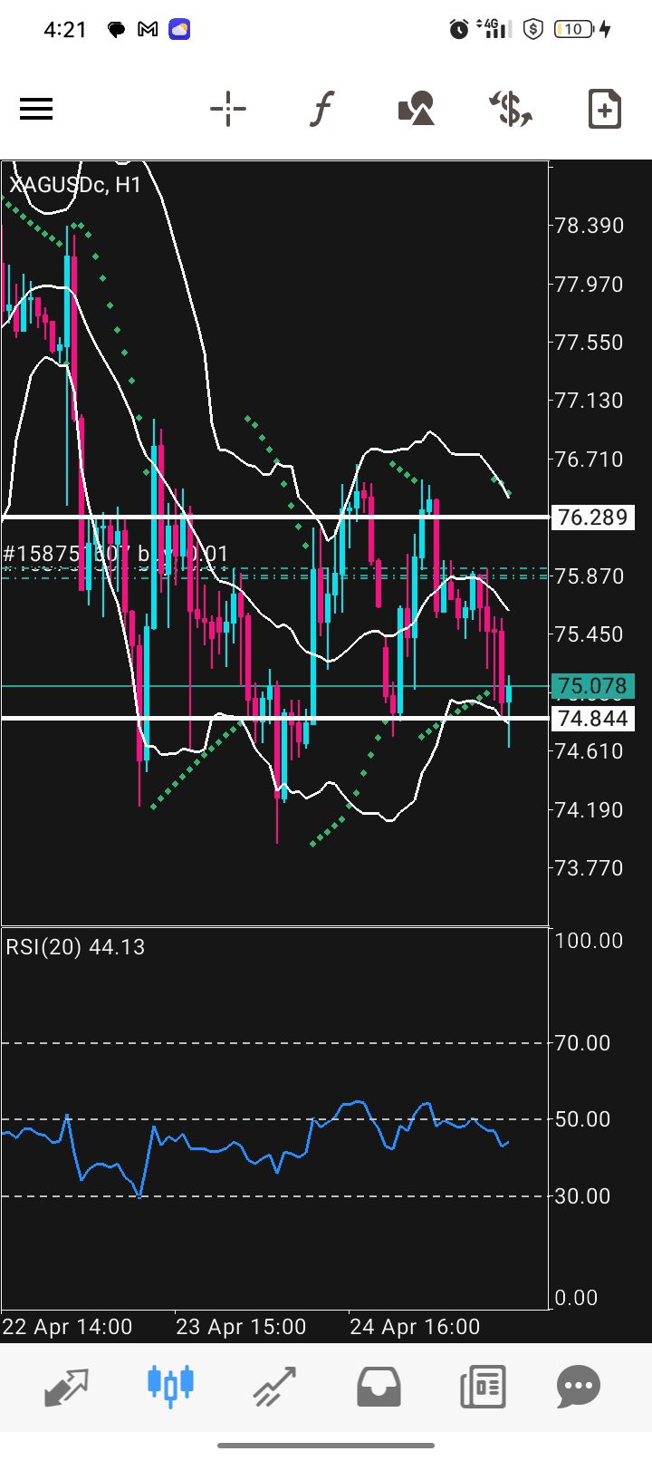This screenshot has height=1461, width=652.
Task: Tap the RSI(20) 44.13 indicator label
Action: coord(75,947)
